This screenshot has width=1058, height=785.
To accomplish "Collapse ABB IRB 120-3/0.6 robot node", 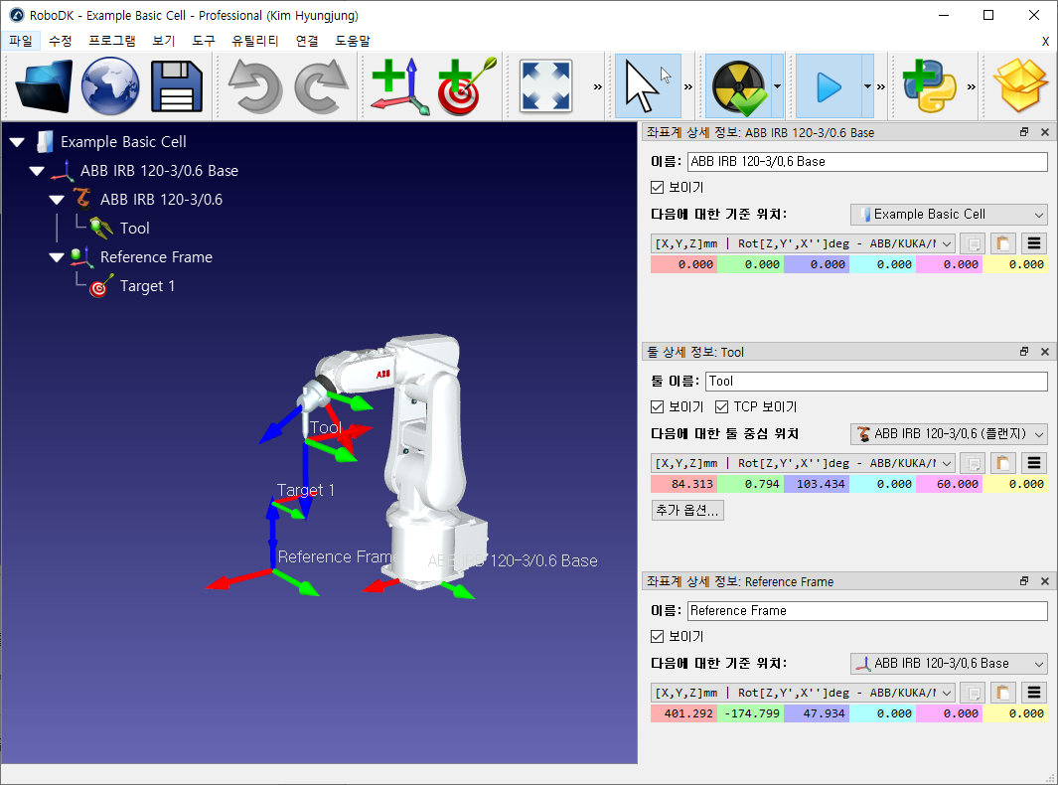I will [x=57, y=200].
